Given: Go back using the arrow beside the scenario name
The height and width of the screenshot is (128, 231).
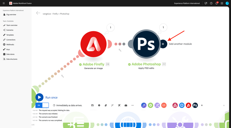Looking at the screenshot, I should pyautogui.click(x=38, y=13).
